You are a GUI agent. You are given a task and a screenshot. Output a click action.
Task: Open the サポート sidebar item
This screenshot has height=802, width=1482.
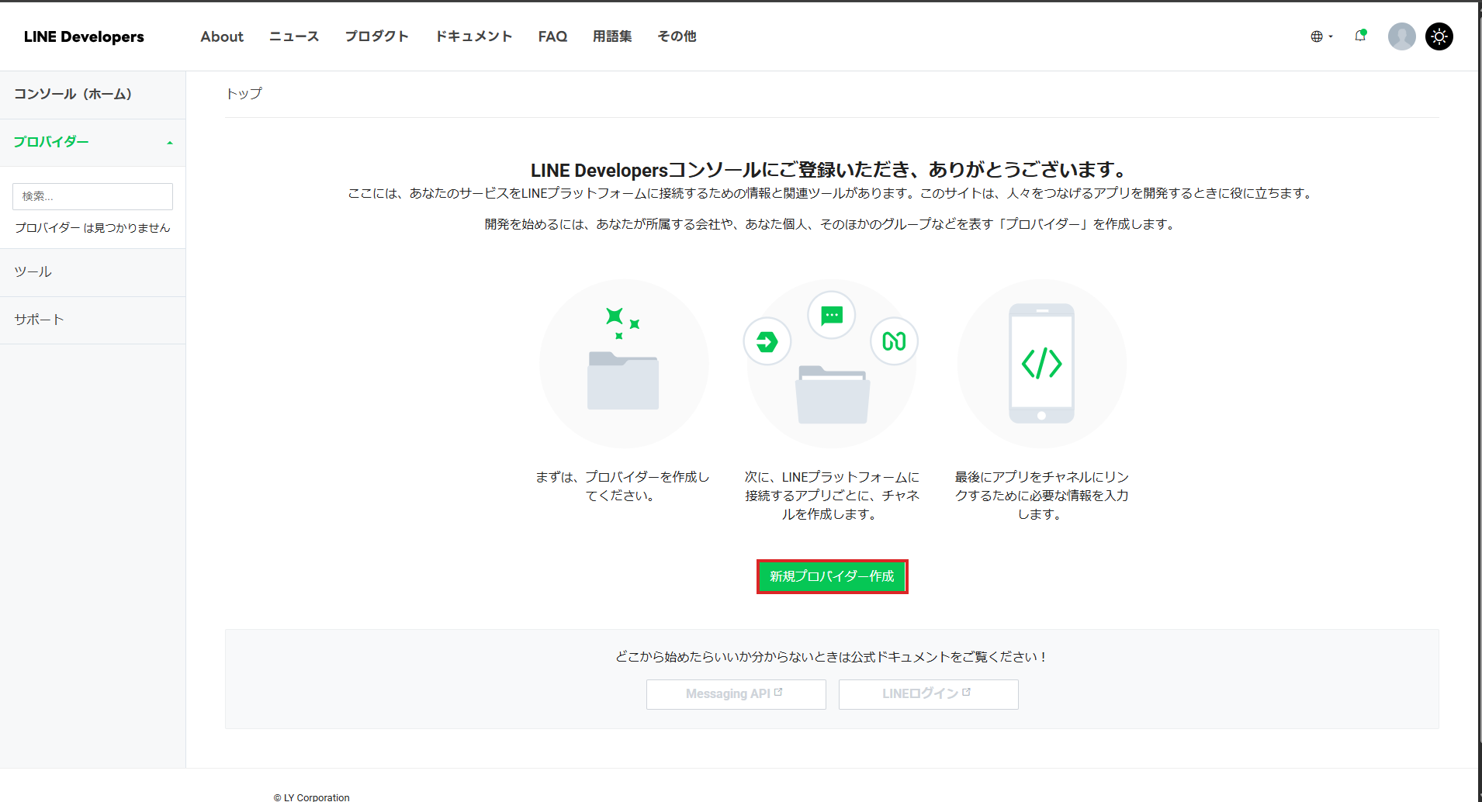pos(92,320)
